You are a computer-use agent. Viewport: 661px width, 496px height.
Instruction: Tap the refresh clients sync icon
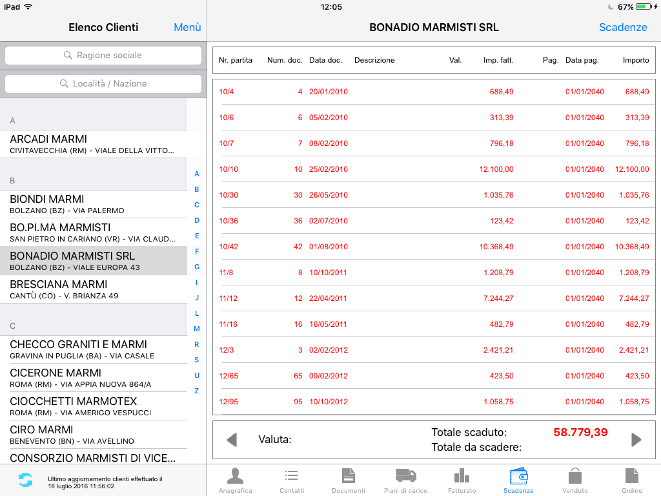point(25,480)
